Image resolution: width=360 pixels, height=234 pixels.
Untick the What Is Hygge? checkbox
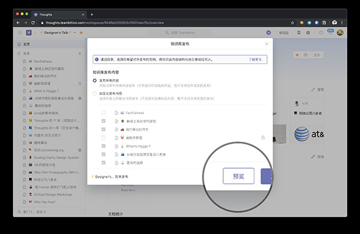coord(104,146)
